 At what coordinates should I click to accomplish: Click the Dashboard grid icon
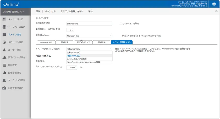pyautogui.click(x=4, y=19)
